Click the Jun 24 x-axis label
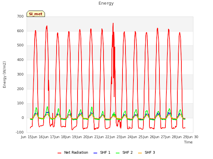This screenshot has width=213, height=159. (126, 137)
